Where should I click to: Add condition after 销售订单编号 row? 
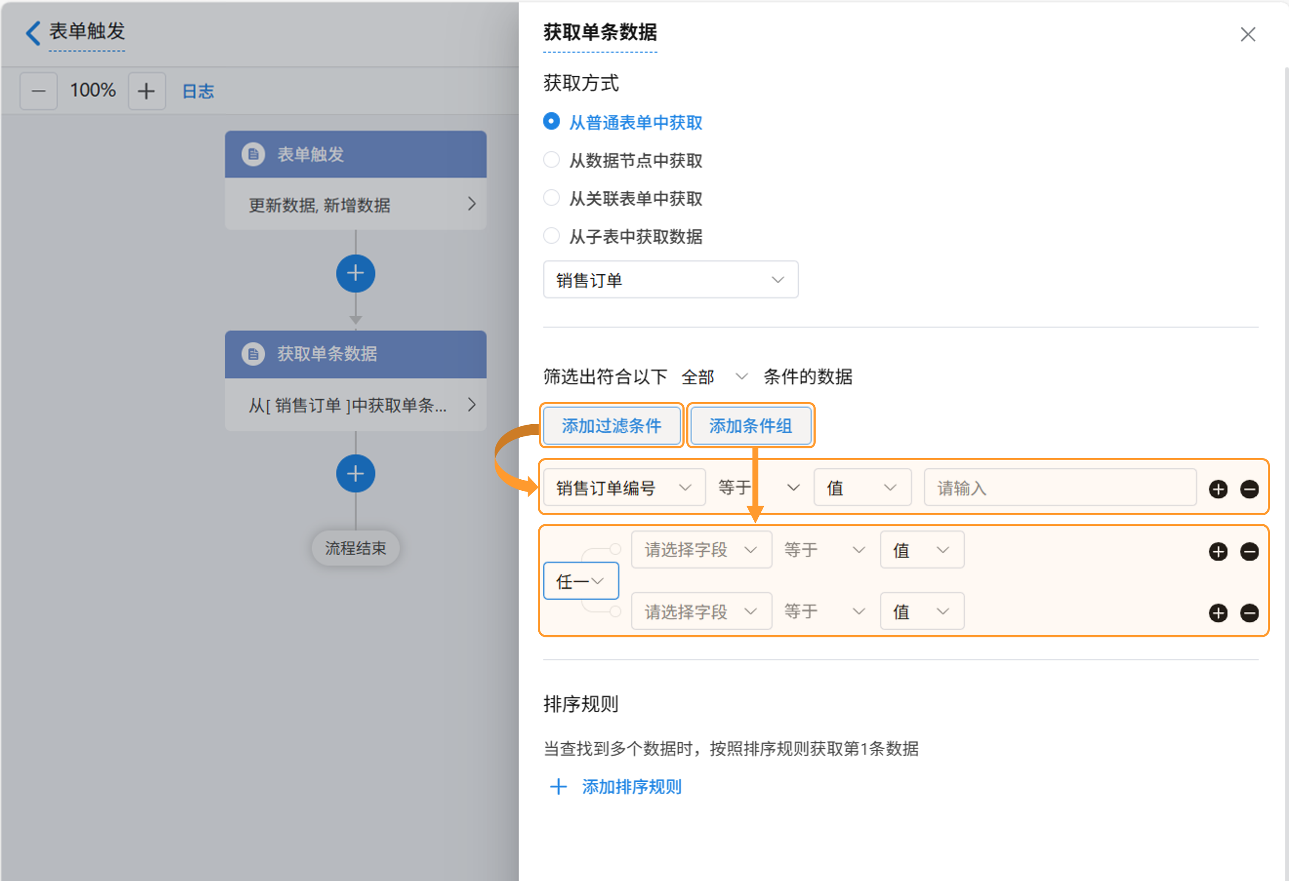point(1218,489)
